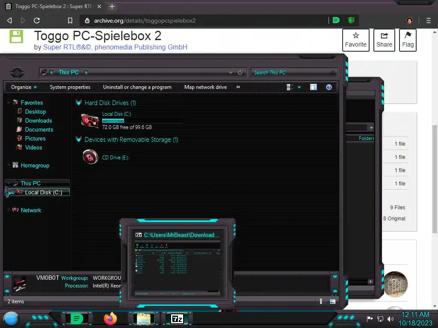Select the Local Disk (C:) drive icon
Viewport: 438px width, 328px height.
point(90,121)
